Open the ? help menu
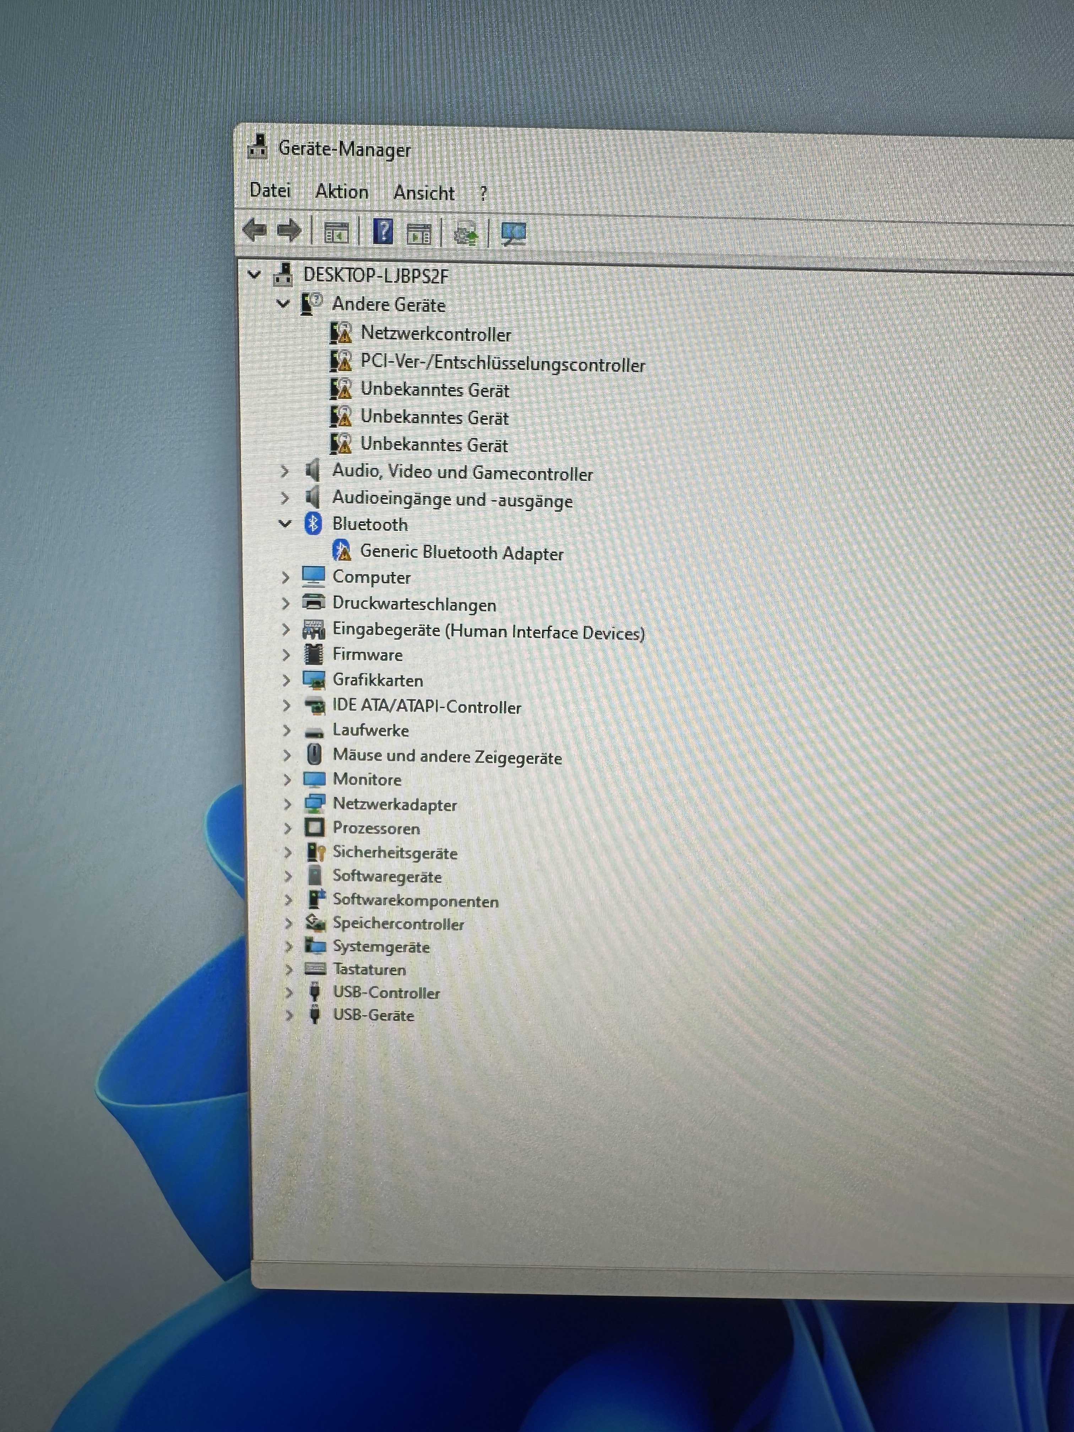The width and height of the screenshot is (1074, 1432). click(x=483, y=194)
